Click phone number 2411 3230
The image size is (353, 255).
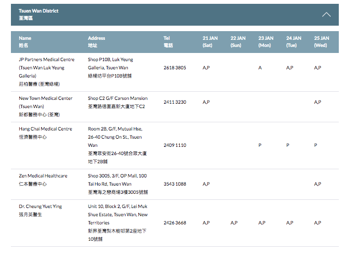click(175, 102)
